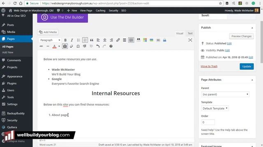Apply bulleted list formatting

[78, 40]
